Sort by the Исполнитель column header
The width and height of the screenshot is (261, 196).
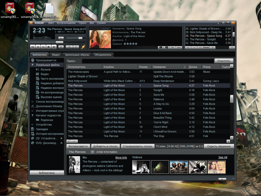pyautogui.click(x=84, y=67)
